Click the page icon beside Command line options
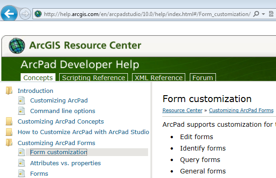 tap(22, 111)
